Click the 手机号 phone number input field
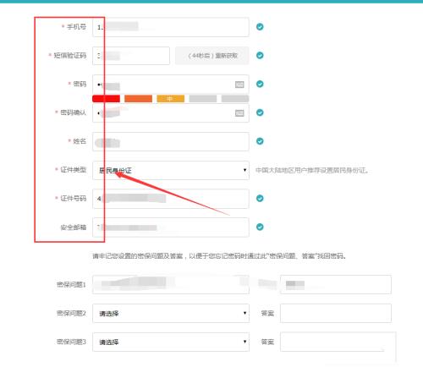This screenshot has width=423, height=367. (x=171, y=27)
